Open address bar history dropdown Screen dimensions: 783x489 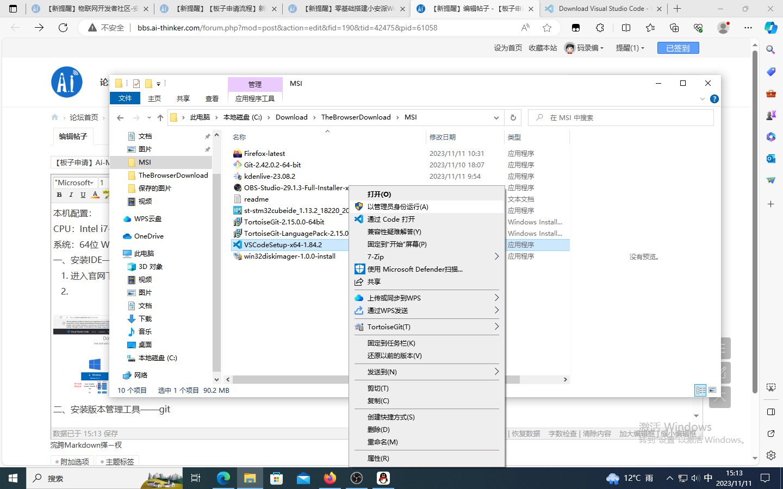click(496, 117)
